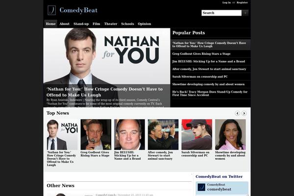This screenshot has width=294, height=196.
Task: Select the Jim Belushi Top News thumbnail
Action: point(129,134)
